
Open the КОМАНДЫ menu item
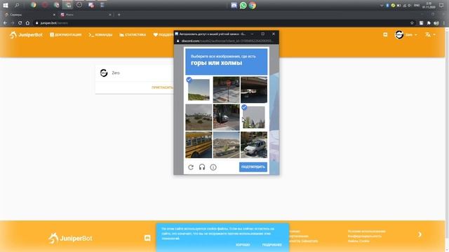[100, 35]
